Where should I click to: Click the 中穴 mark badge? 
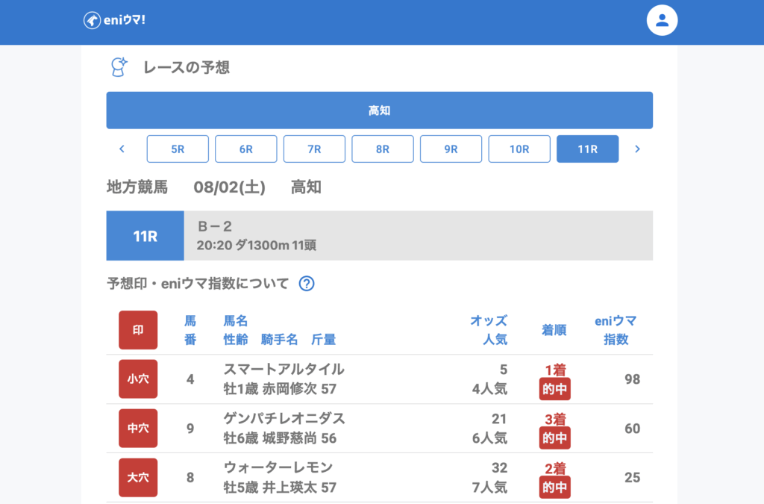pos(138,428)
